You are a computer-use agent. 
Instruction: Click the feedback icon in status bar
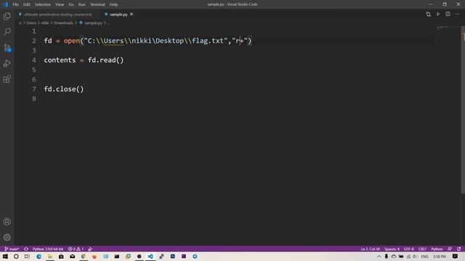pyautogui.click(x=450, y=249)
